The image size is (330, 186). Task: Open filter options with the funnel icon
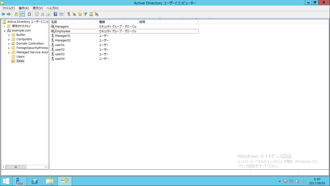tap(85, 14)
